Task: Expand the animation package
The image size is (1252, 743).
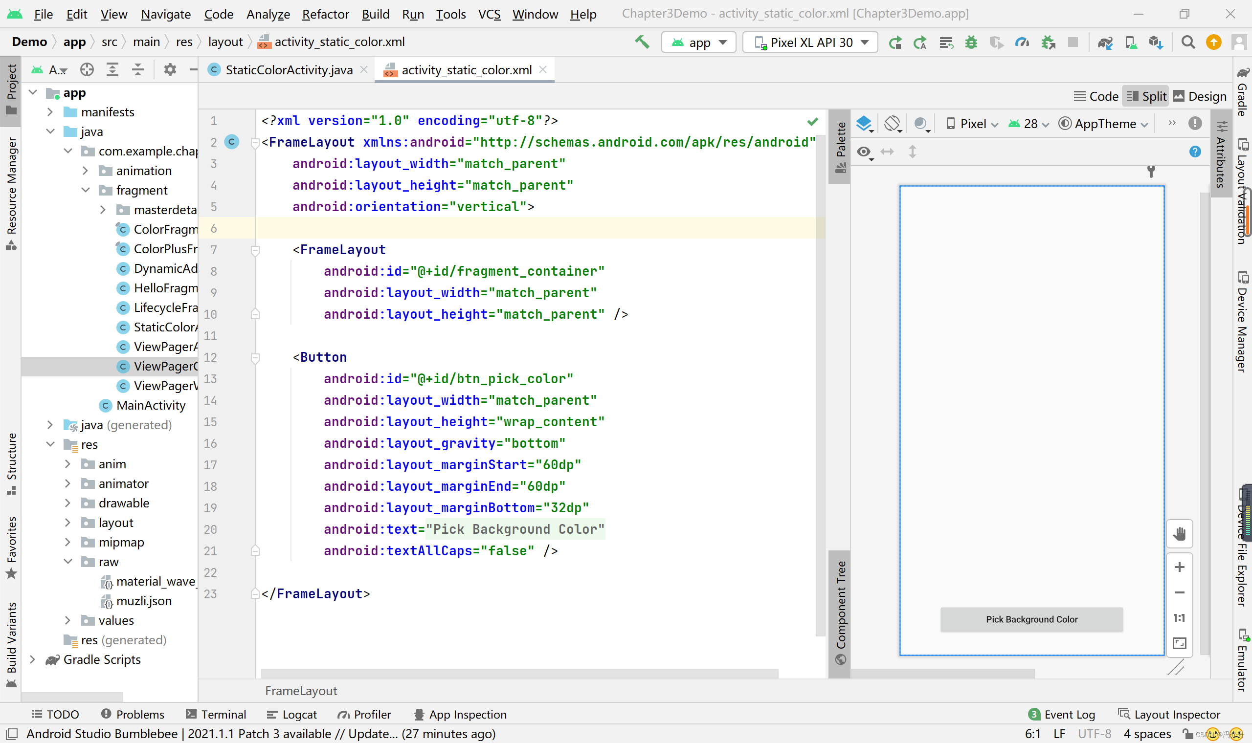Action: (85, 171)
